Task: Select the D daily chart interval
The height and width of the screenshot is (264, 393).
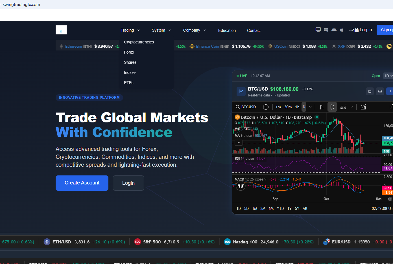Action: 304,107
